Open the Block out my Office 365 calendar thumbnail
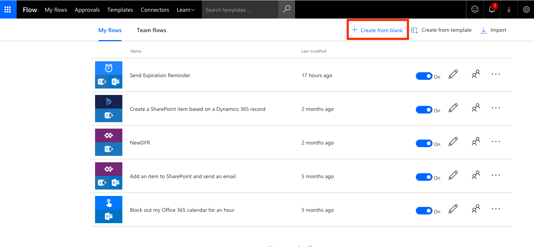 tap(109, 210)
